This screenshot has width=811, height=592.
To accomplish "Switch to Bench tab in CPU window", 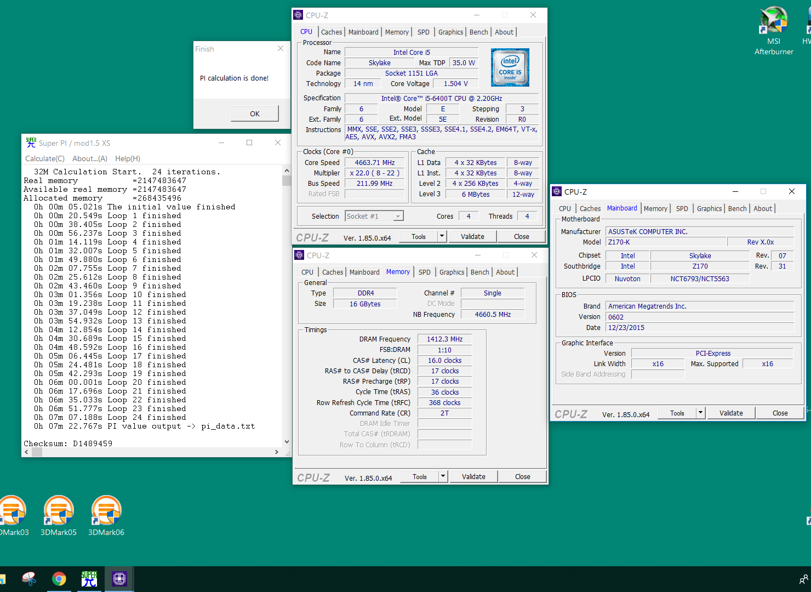I will pyautogui.click(x=478, y=32).
